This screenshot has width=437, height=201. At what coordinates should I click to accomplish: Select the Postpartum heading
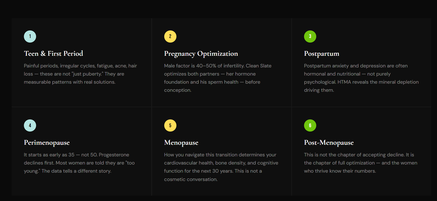tap(322, 54)
